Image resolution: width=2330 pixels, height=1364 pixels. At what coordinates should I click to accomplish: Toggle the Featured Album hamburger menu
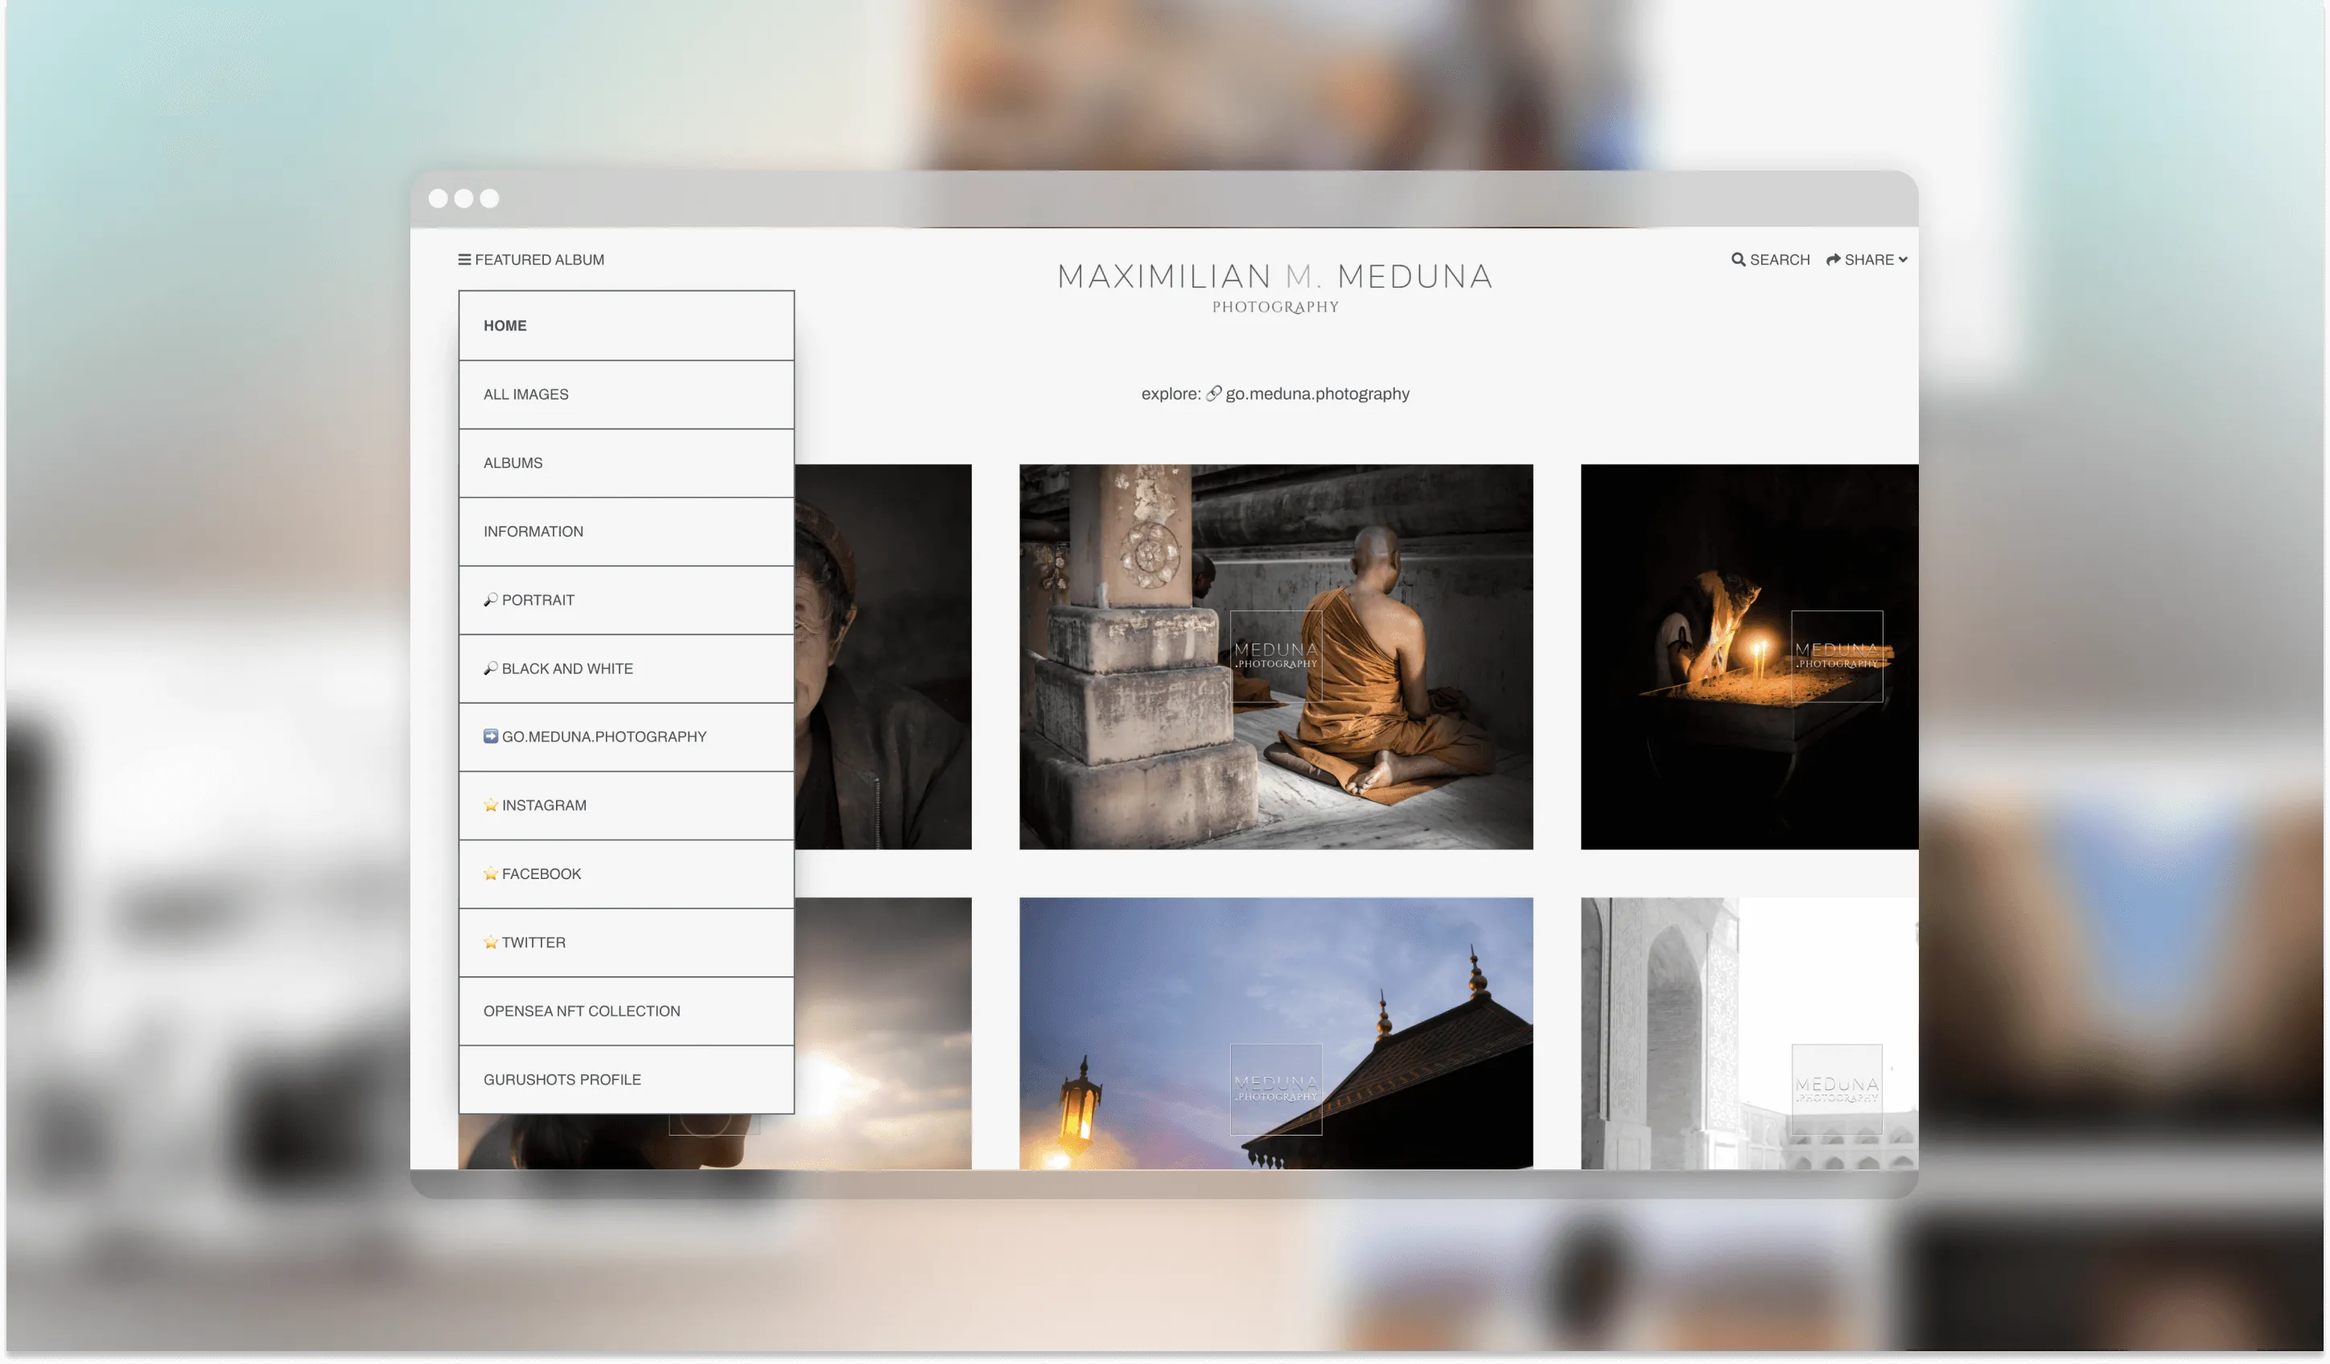(x=464, y=260)
